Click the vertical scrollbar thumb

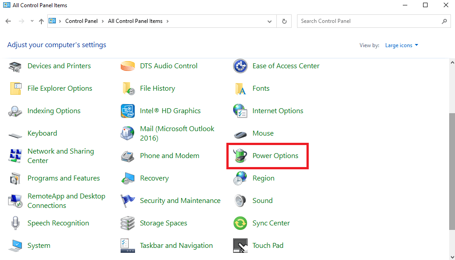[x=452, y=172]
